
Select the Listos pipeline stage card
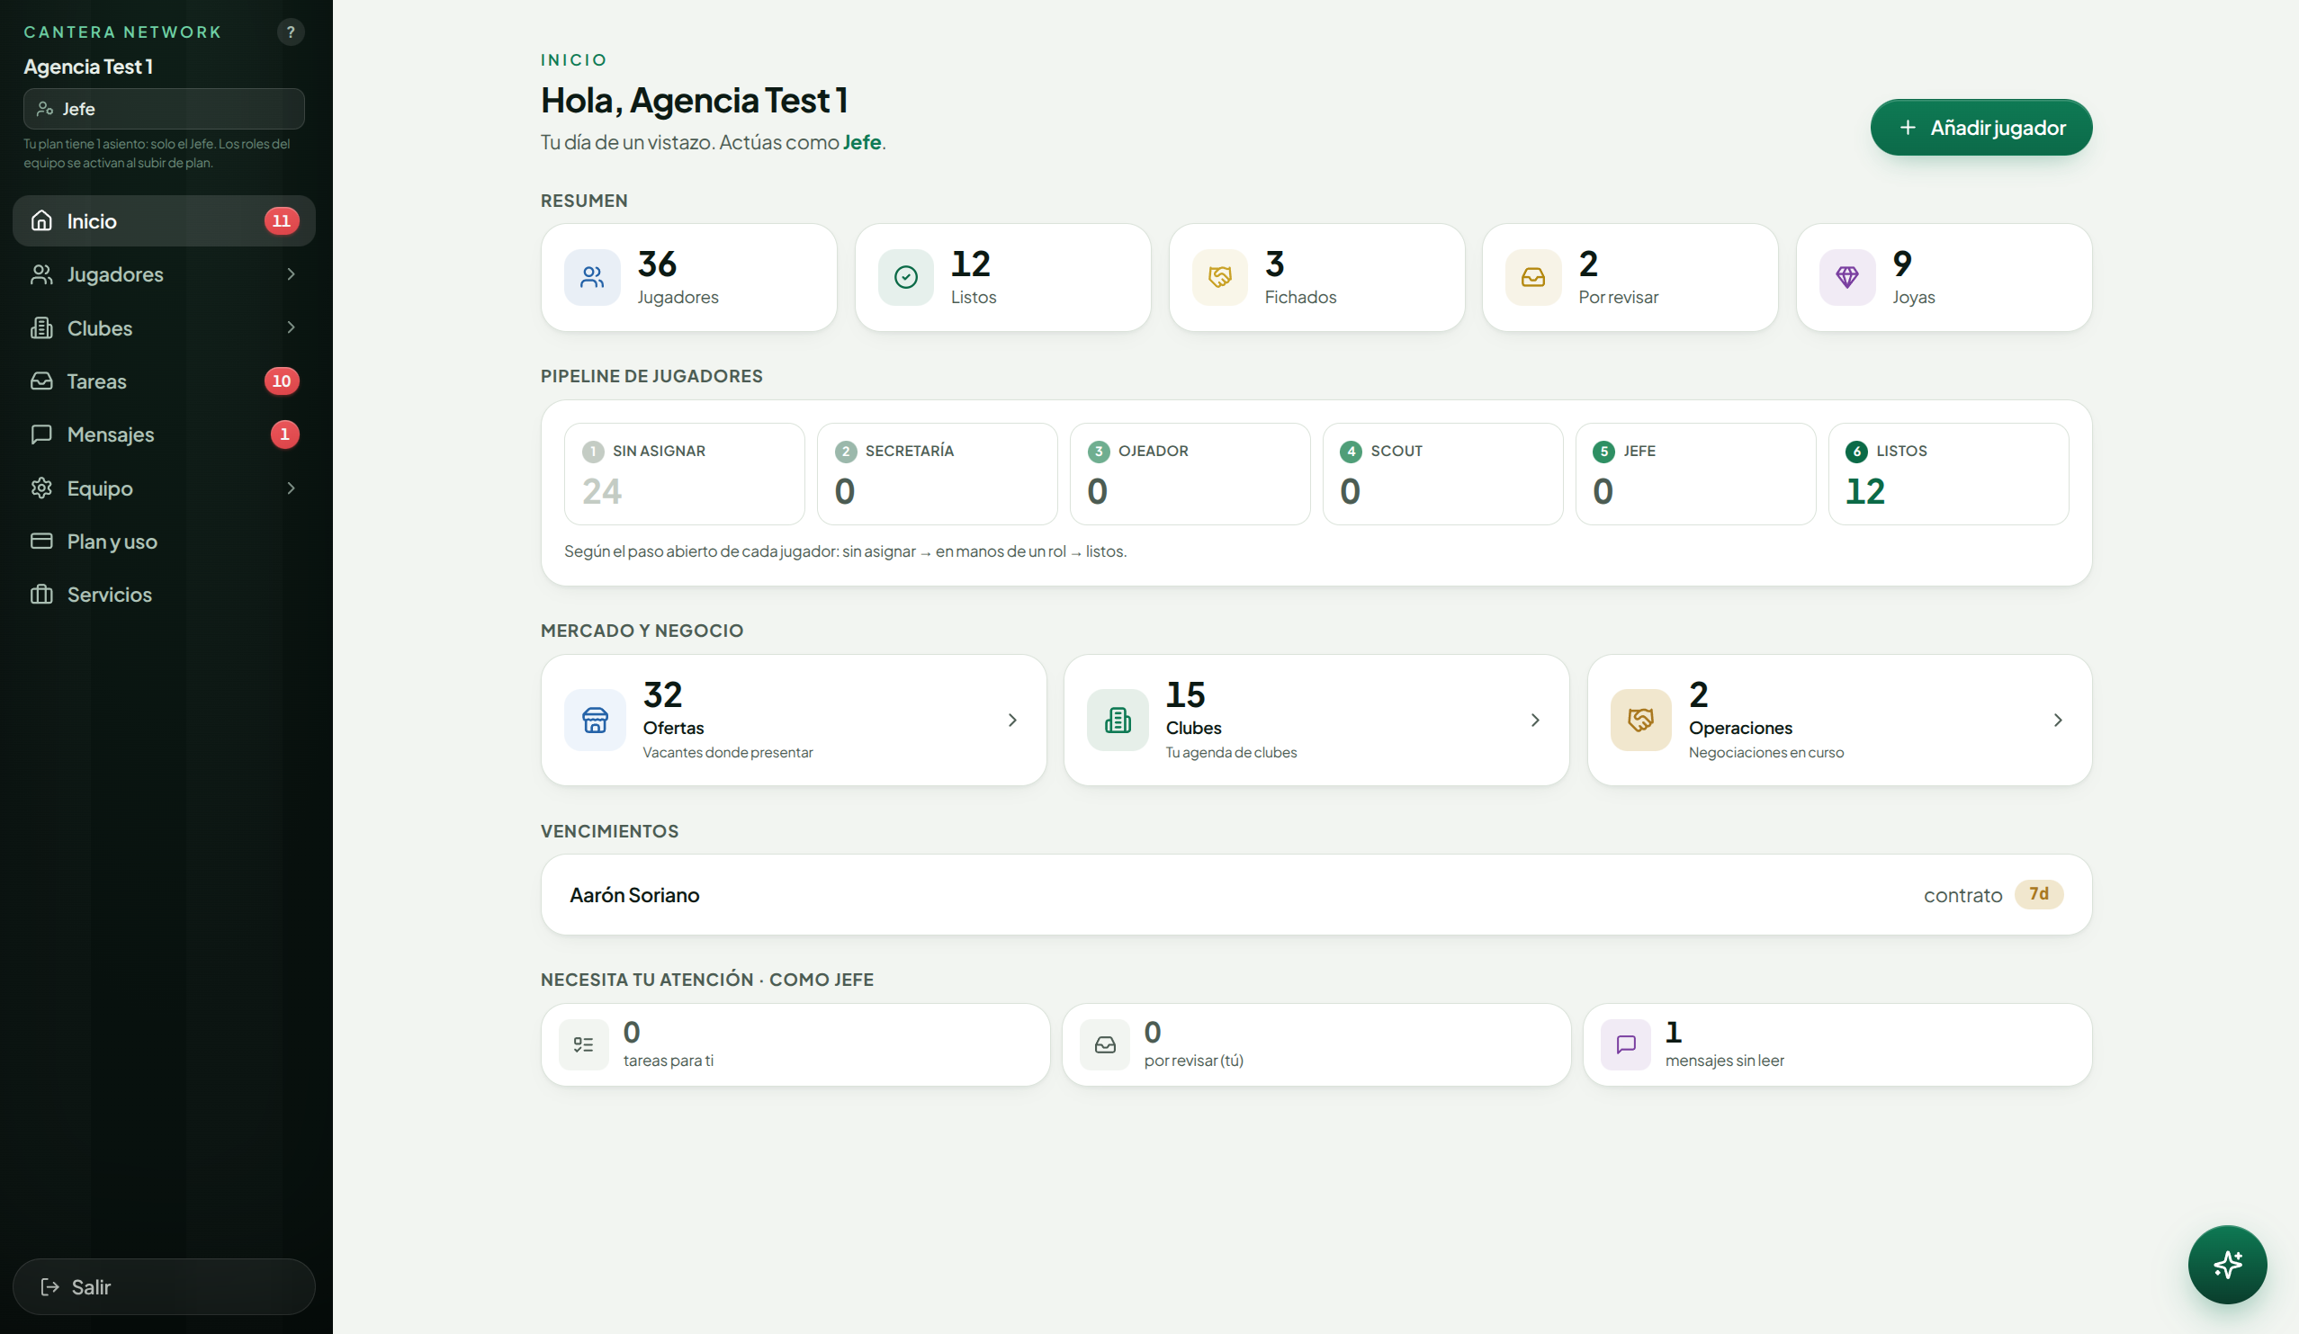(x=1948, y=474)
